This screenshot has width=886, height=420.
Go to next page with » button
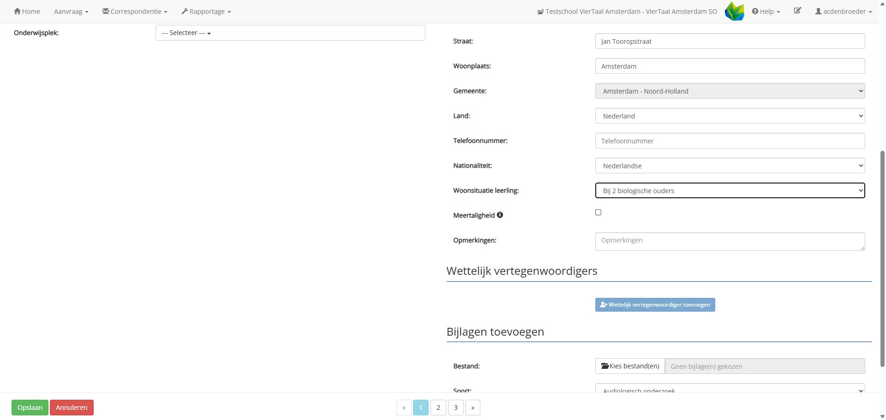[x=473, y=408]
